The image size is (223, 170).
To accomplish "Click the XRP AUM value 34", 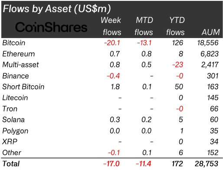I will coord(214,142).
